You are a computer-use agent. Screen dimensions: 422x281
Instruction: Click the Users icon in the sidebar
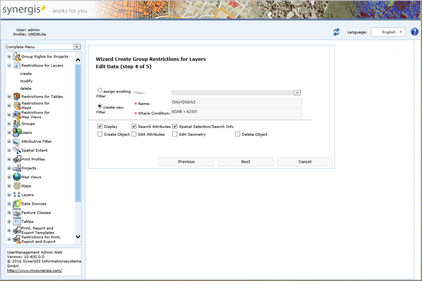pos(16,132)
